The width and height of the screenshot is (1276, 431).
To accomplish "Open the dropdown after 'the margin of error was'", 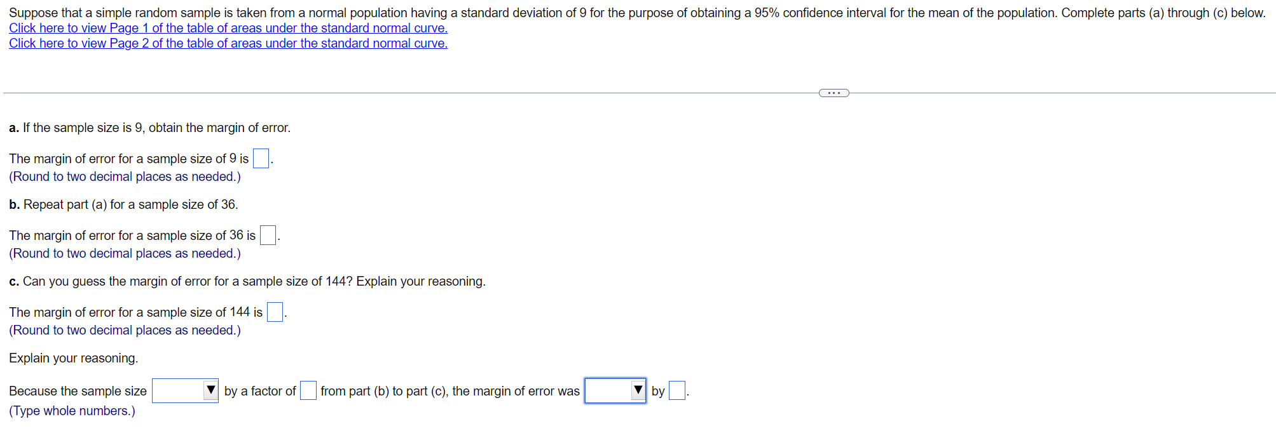I will click(x=614, y=391).
